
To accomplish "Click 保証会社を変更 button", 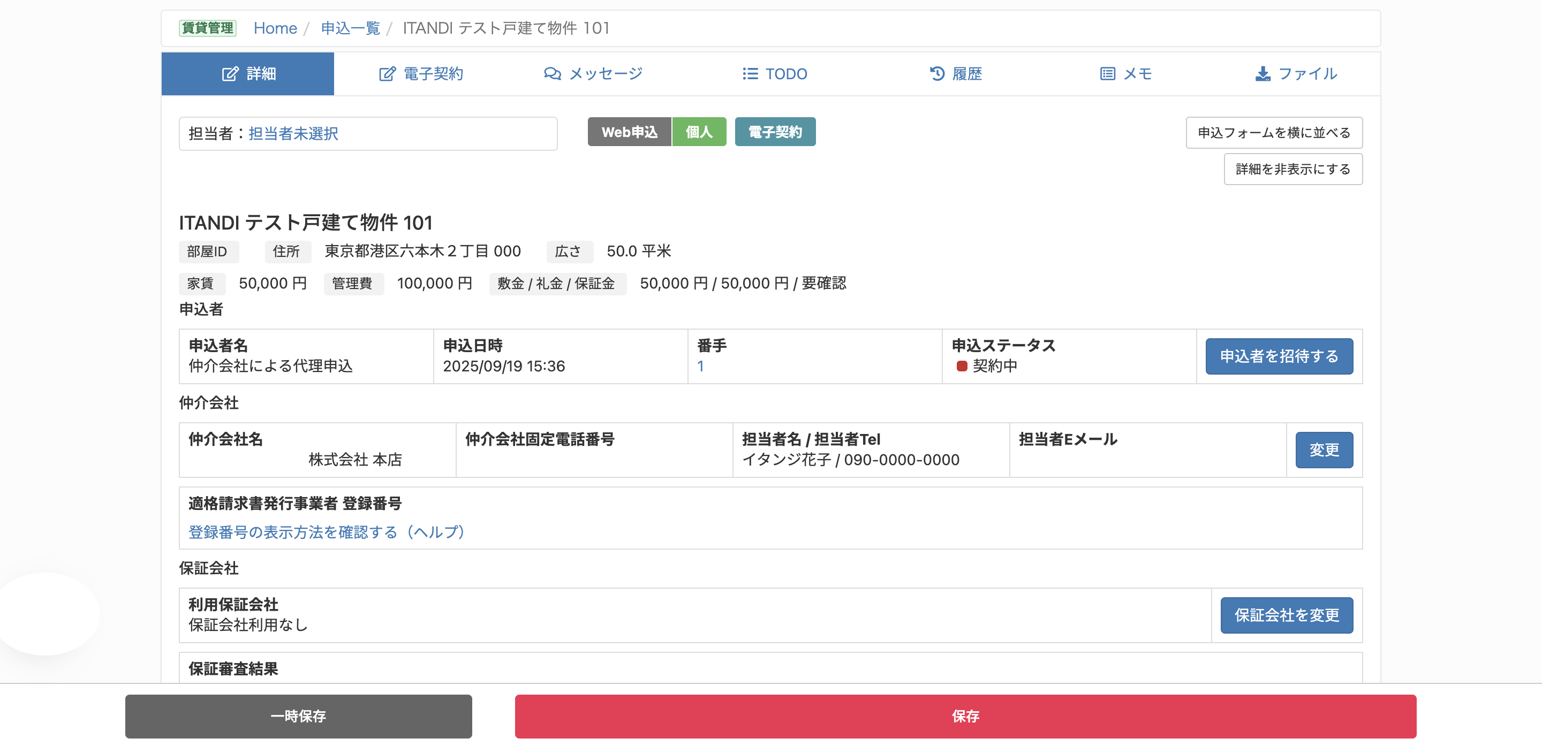I will (x=1287, y=615).
